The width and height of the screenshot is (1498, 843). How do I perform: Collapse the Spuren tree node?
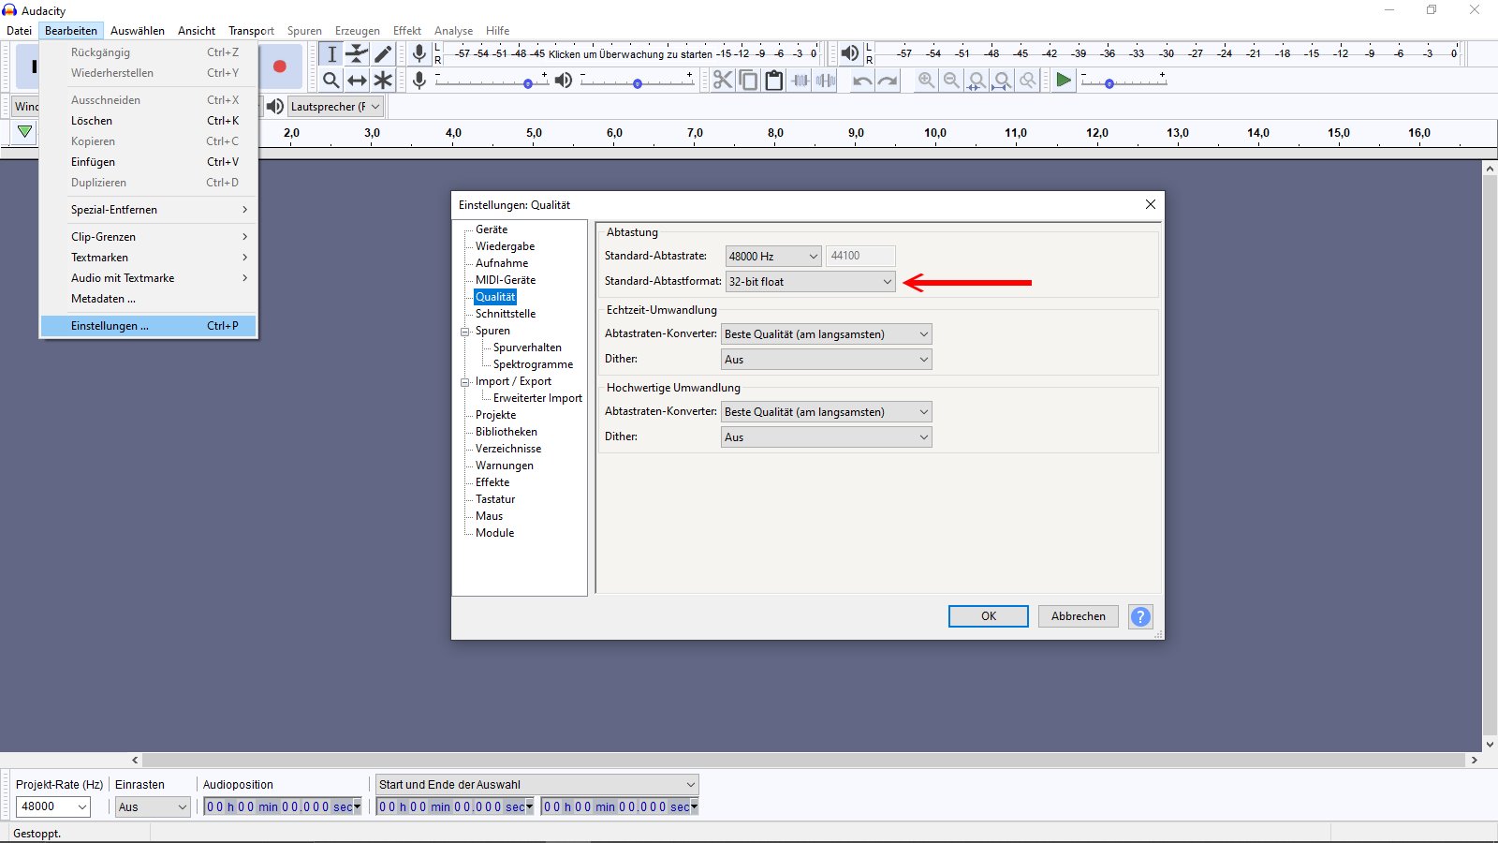pyautogui.click(x=464, y=331)
